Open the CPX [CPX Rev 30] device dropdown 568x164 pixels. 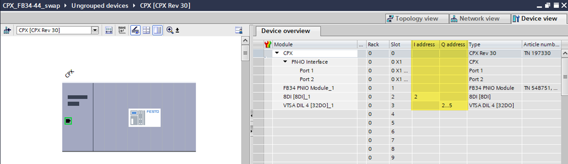click(x=95, y=30)
